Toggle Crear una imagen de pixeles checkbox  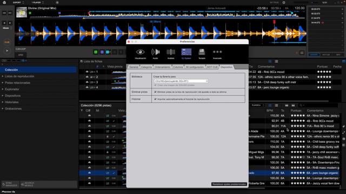pos(155,85)
